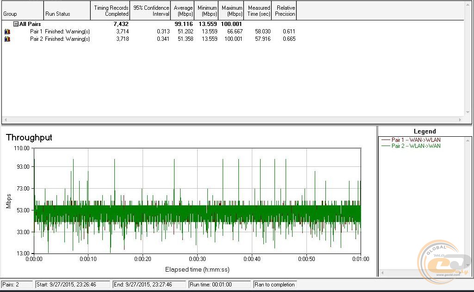The height and width of the screenshot is (292, 474).
Task: Click the results table left scroll arrow
Action: (x=6, y=120)
